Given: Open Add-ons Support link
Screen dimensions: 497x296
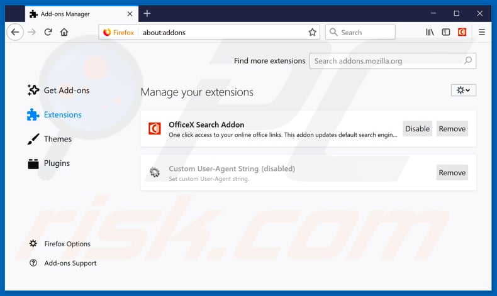Looking at the screenshot, I should [x=63, y=263].
